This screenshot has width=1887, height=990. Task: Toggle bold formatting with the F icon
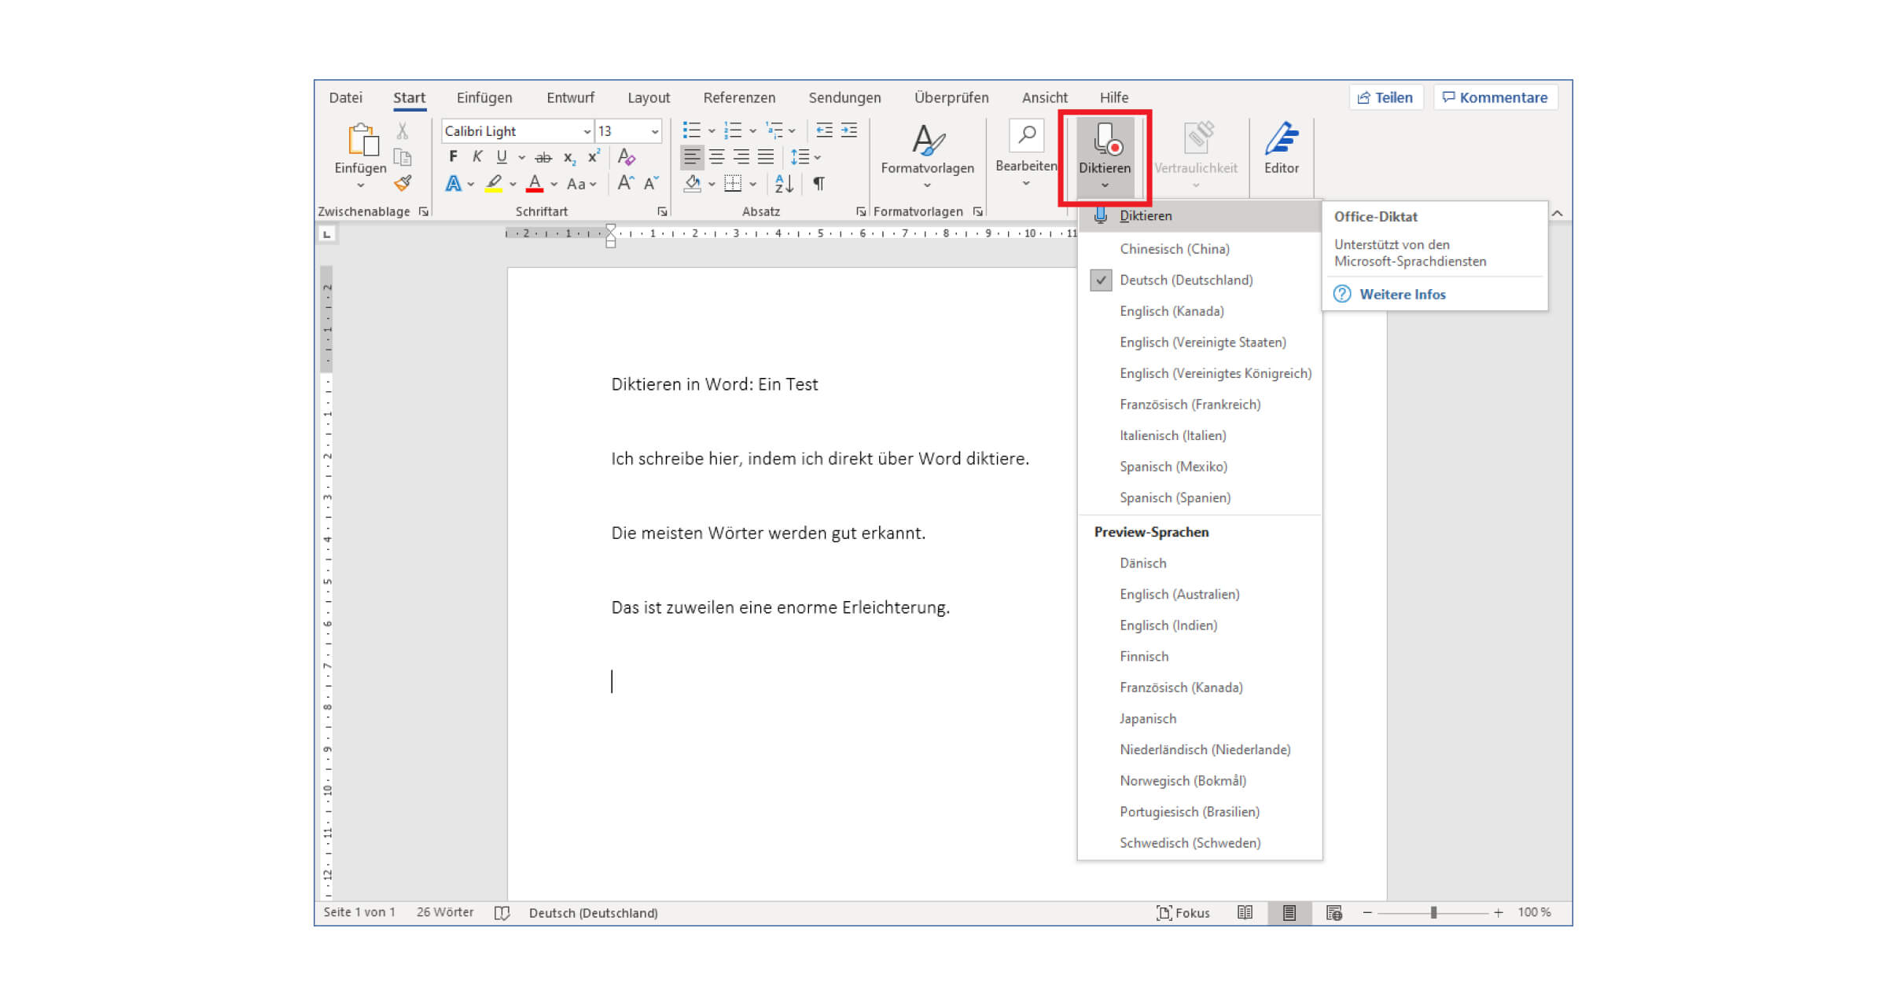(x=454, y=156)
